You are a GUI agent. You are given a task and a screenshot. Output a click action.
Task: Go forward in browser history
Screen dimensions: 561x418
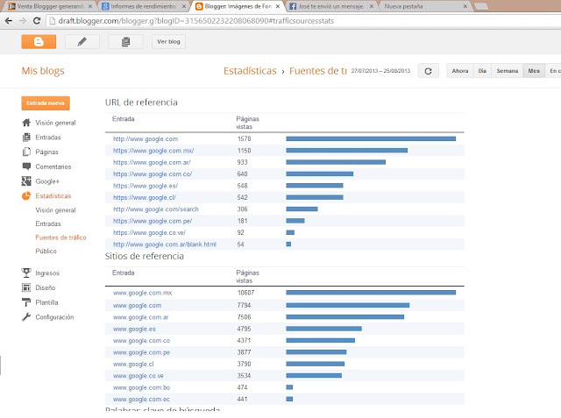(x=23, y=21)
